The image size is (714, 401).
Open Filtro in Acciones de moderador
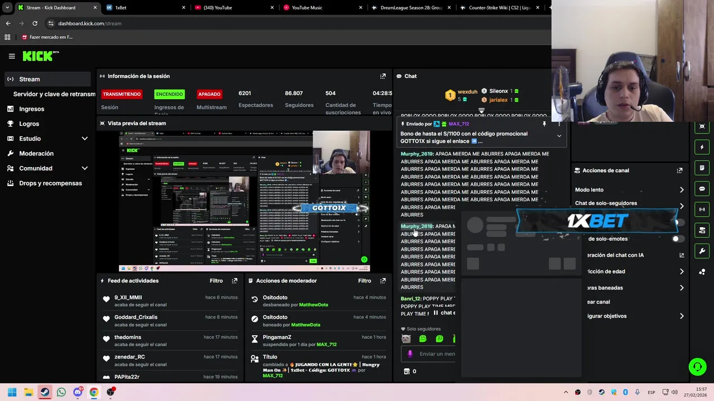(364, 281)
